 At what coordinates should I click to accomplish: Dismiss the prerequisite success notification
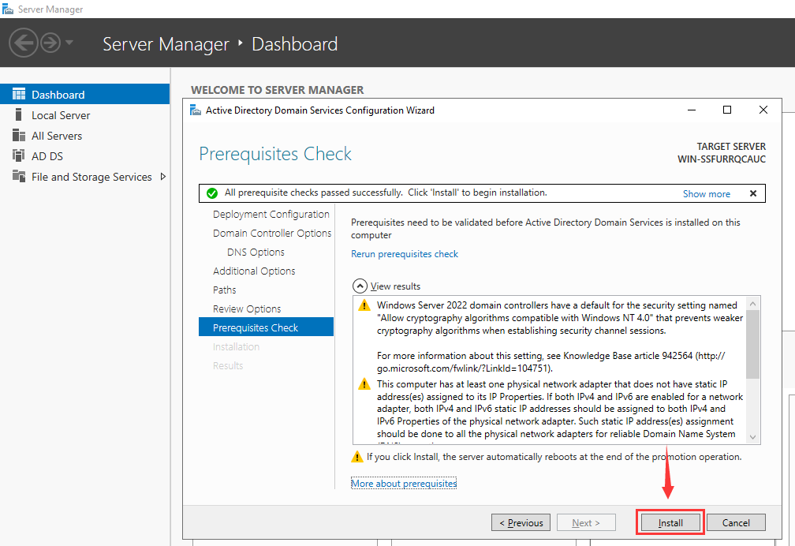tap(752, 193)
